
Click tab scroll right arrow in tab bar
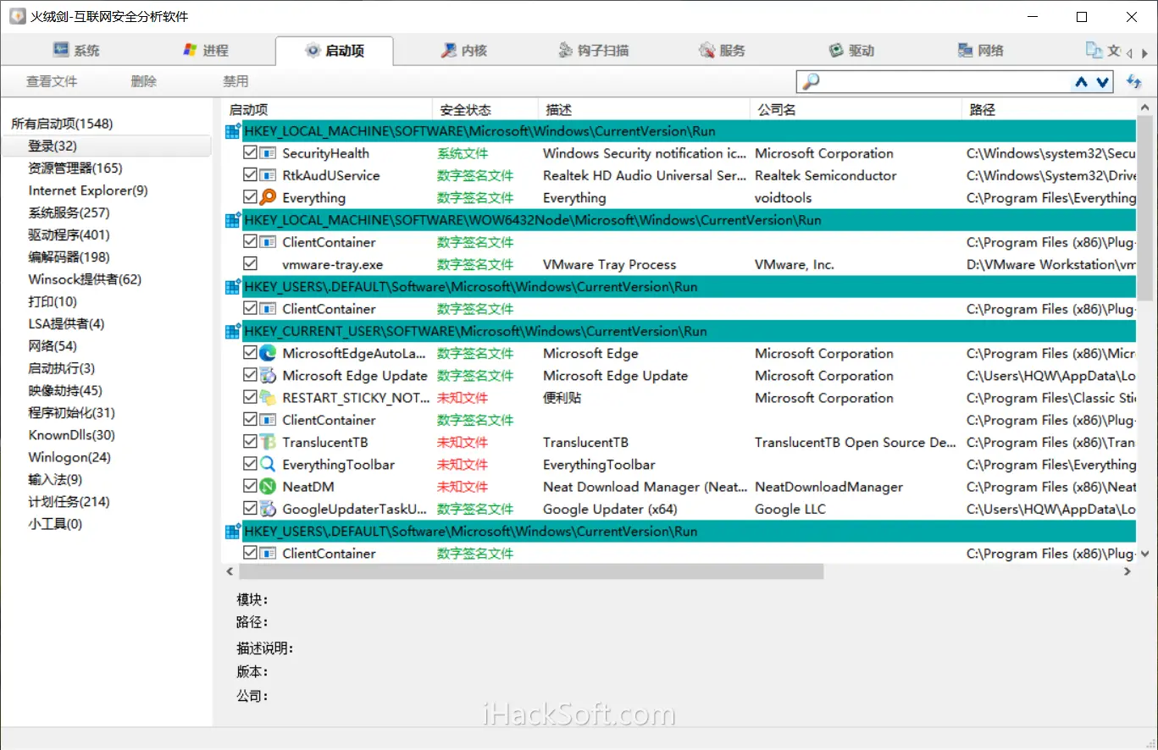(x=1145, y=52)
